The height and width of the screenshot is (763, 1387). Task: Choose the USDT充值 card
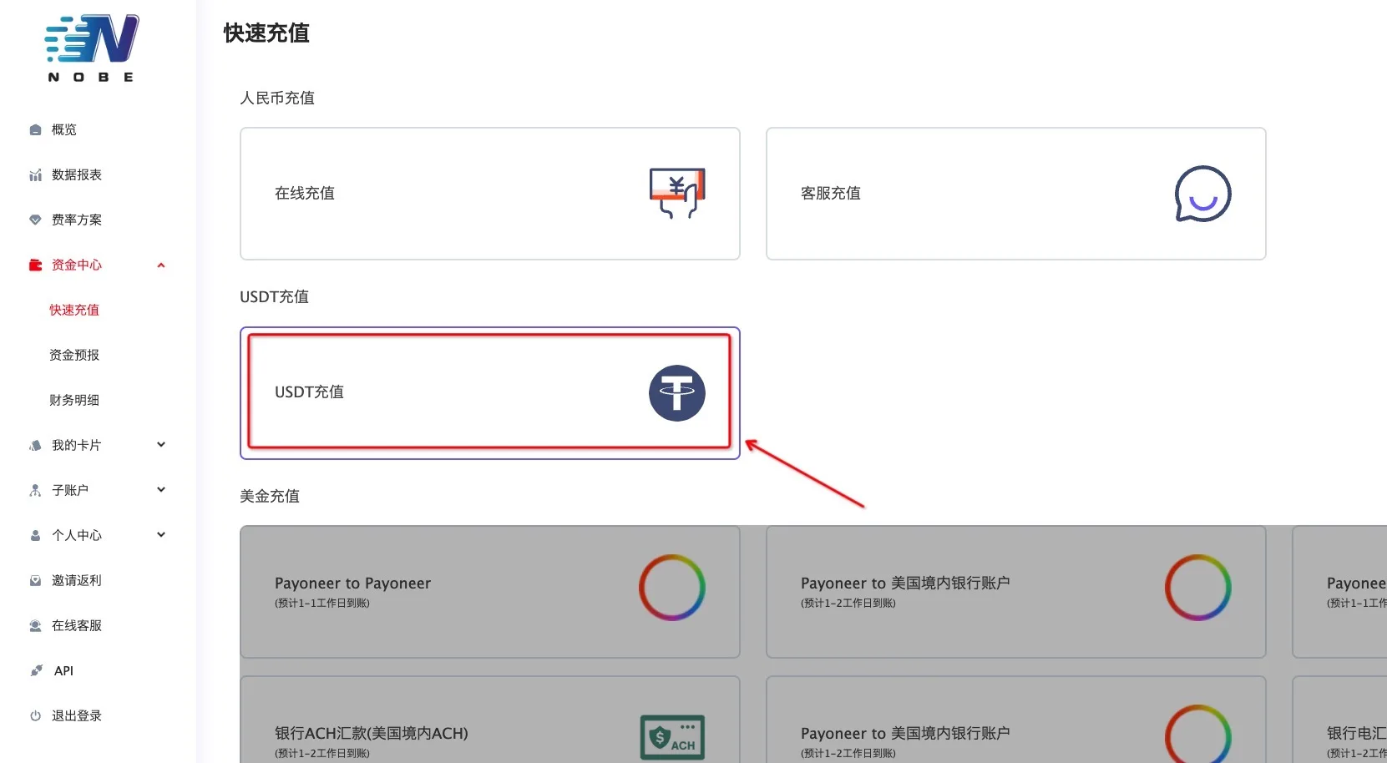(490, 393)
